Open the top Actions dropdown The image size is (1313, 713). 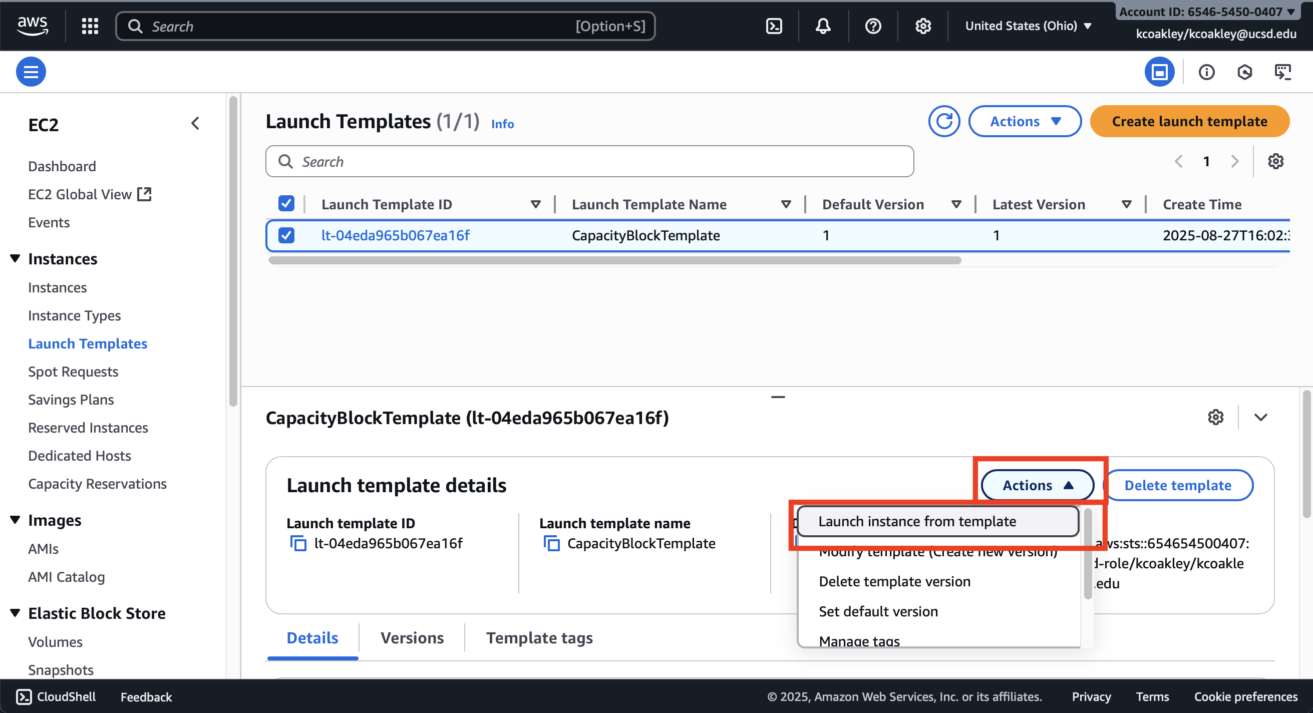(1025, 121)
